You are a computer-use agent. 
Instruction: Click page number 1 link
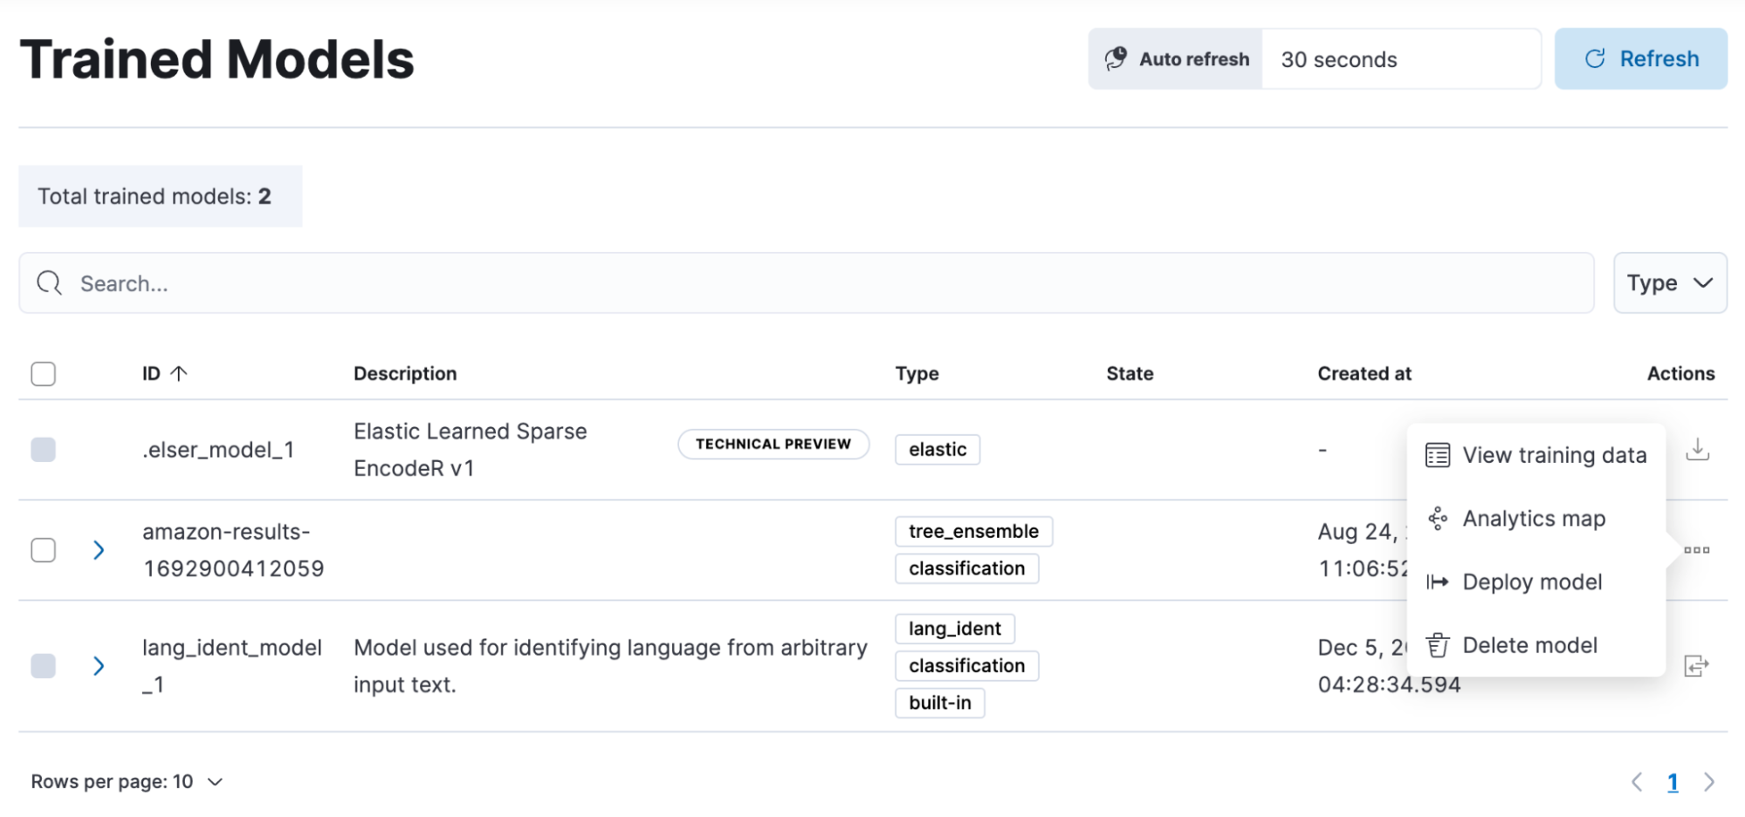1673,782
